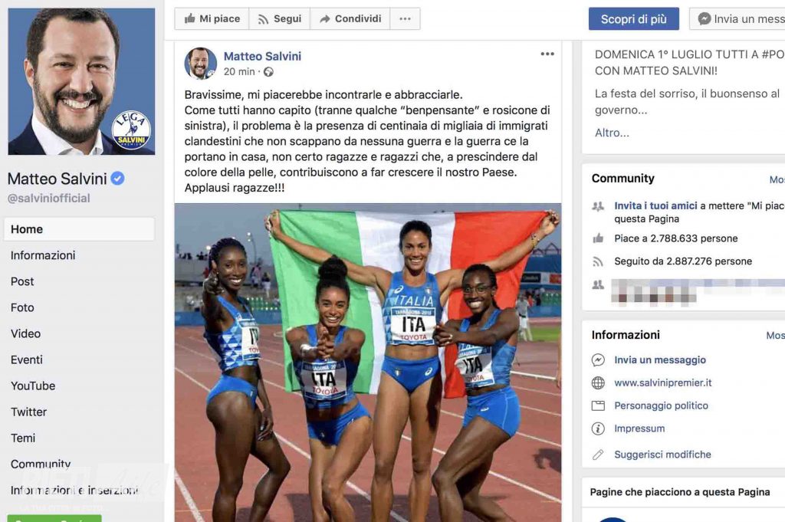Open the Video section in sidebar
The width and height of the screenshot is (785, 522).
click(x=25, y=334)
